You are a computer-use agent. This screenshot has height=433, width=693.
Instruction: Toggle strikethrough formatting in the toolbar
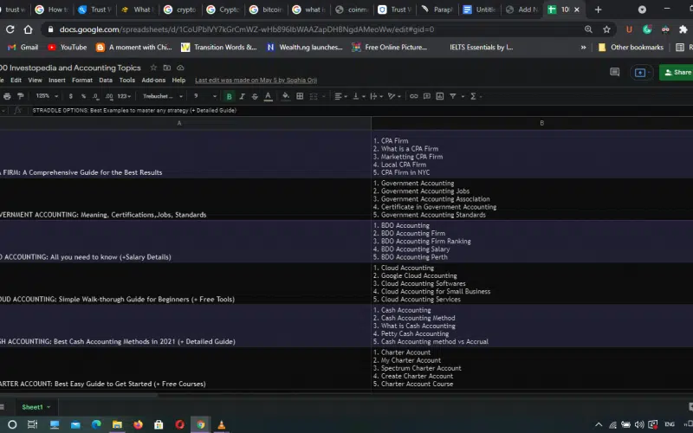coord(253,96)
